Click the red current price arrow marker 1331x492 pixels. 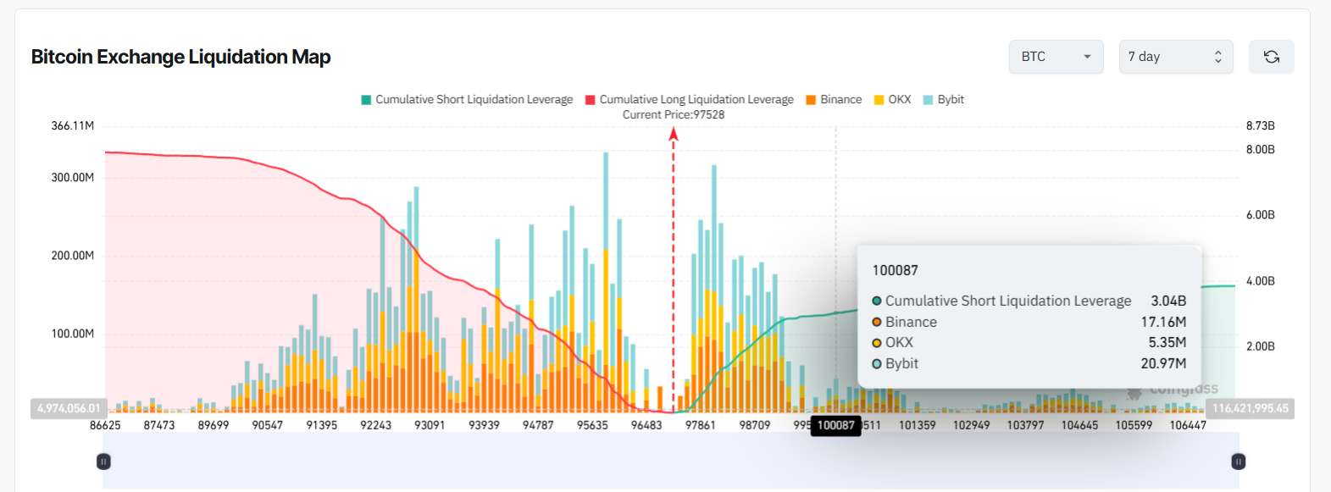674,134
